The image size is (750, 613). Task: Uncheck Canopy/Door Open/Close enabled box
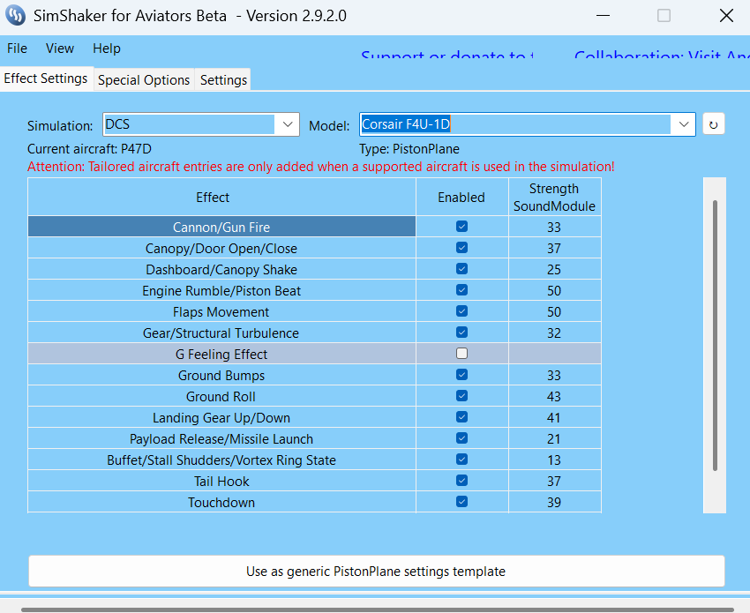point(461,248)
